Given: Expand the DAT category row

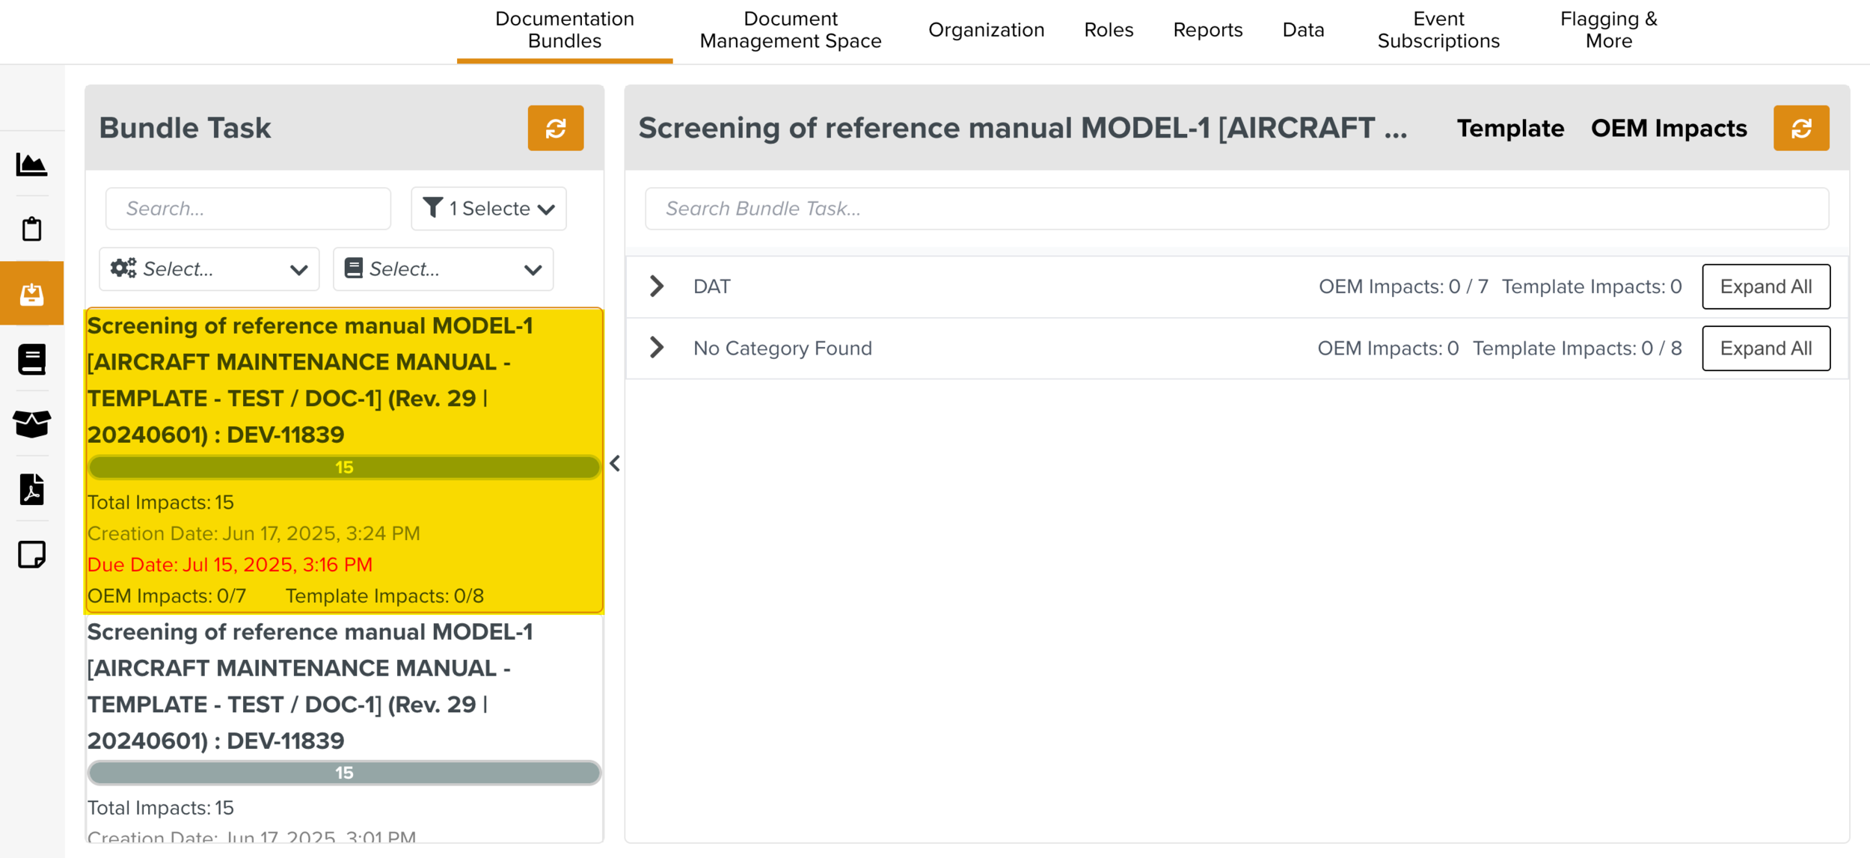Looking at the screenshot, I should pos(657,286).
